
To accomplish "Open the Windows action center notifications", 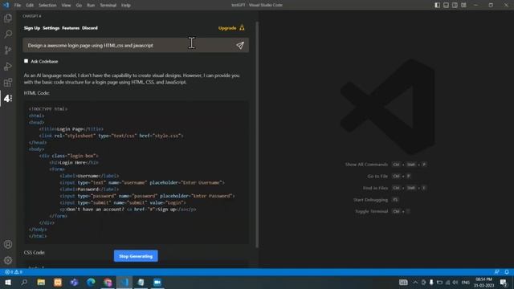I will click(504, 282).
